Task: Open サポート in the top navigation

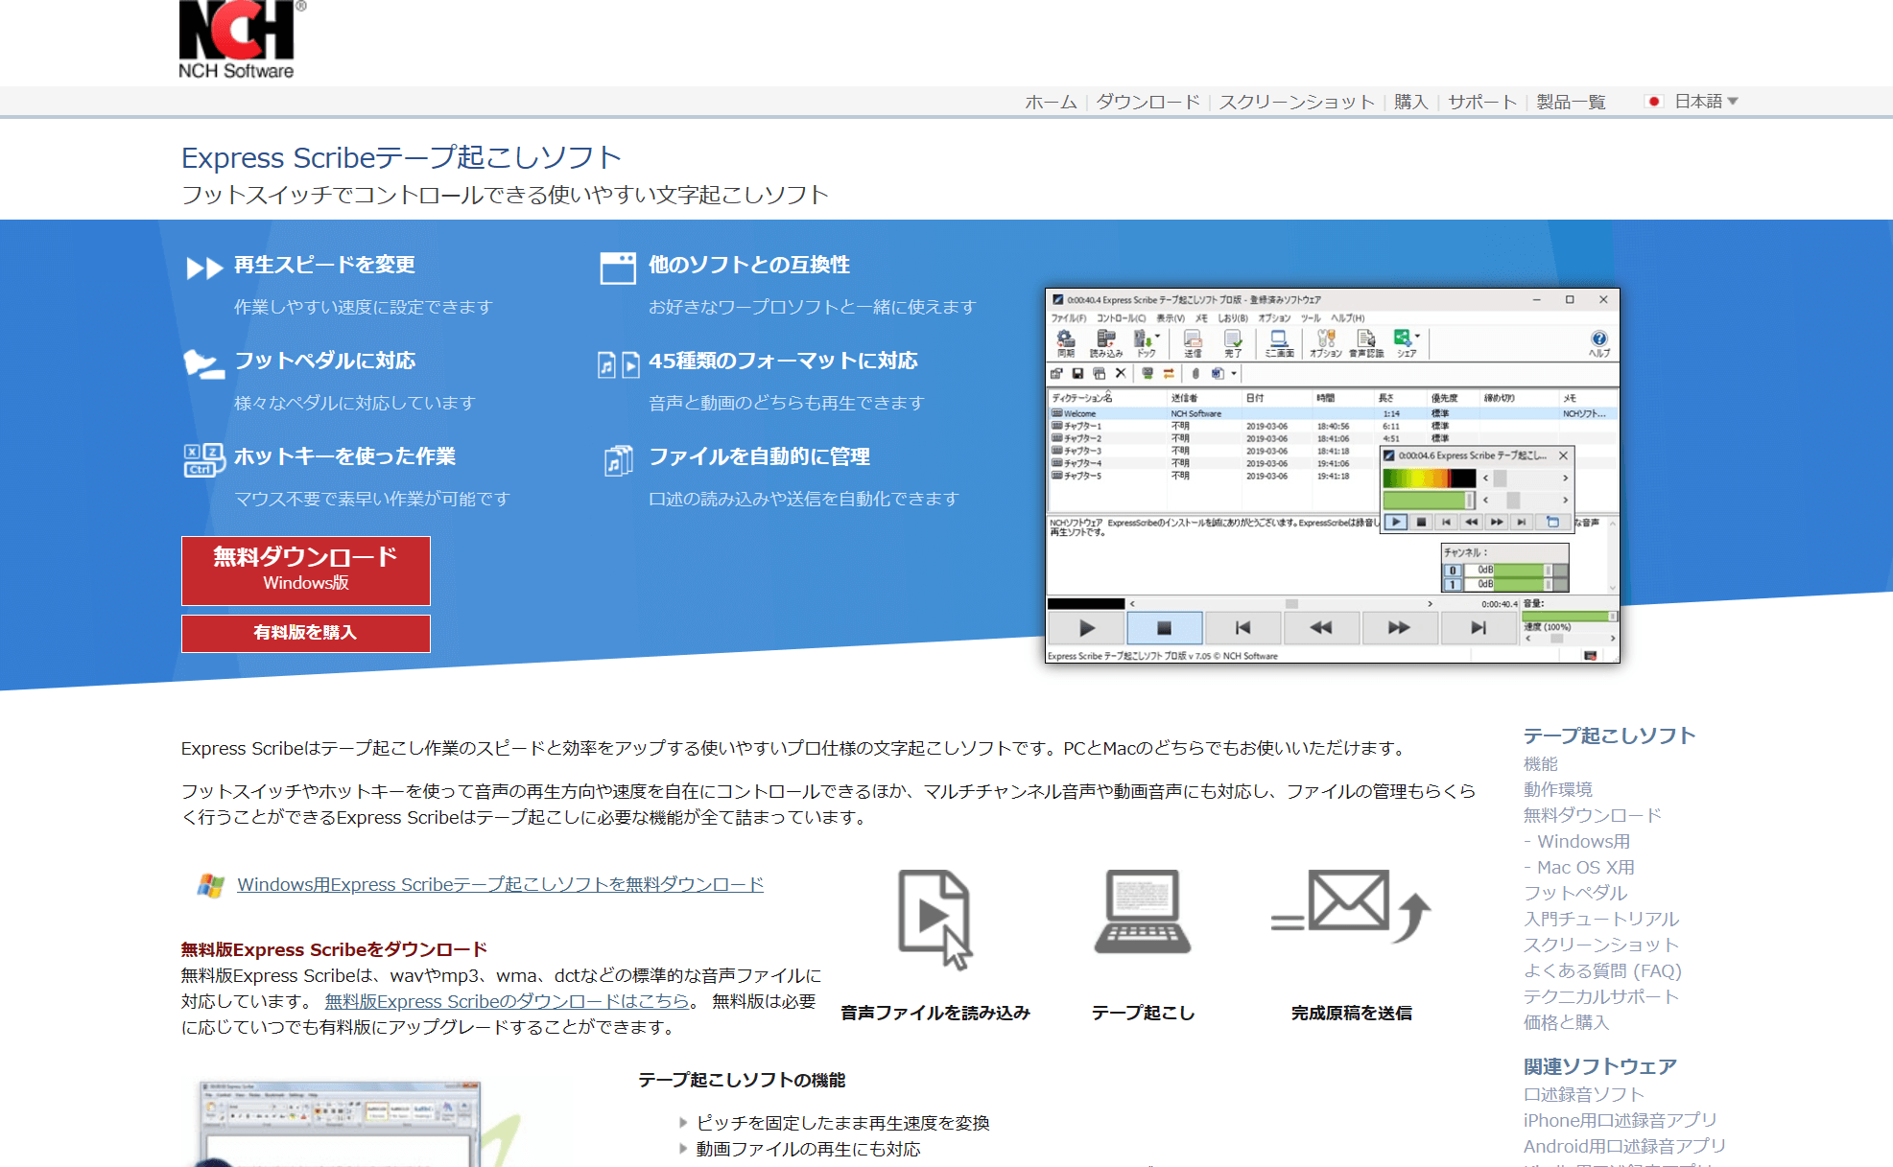Action: 1482,102
